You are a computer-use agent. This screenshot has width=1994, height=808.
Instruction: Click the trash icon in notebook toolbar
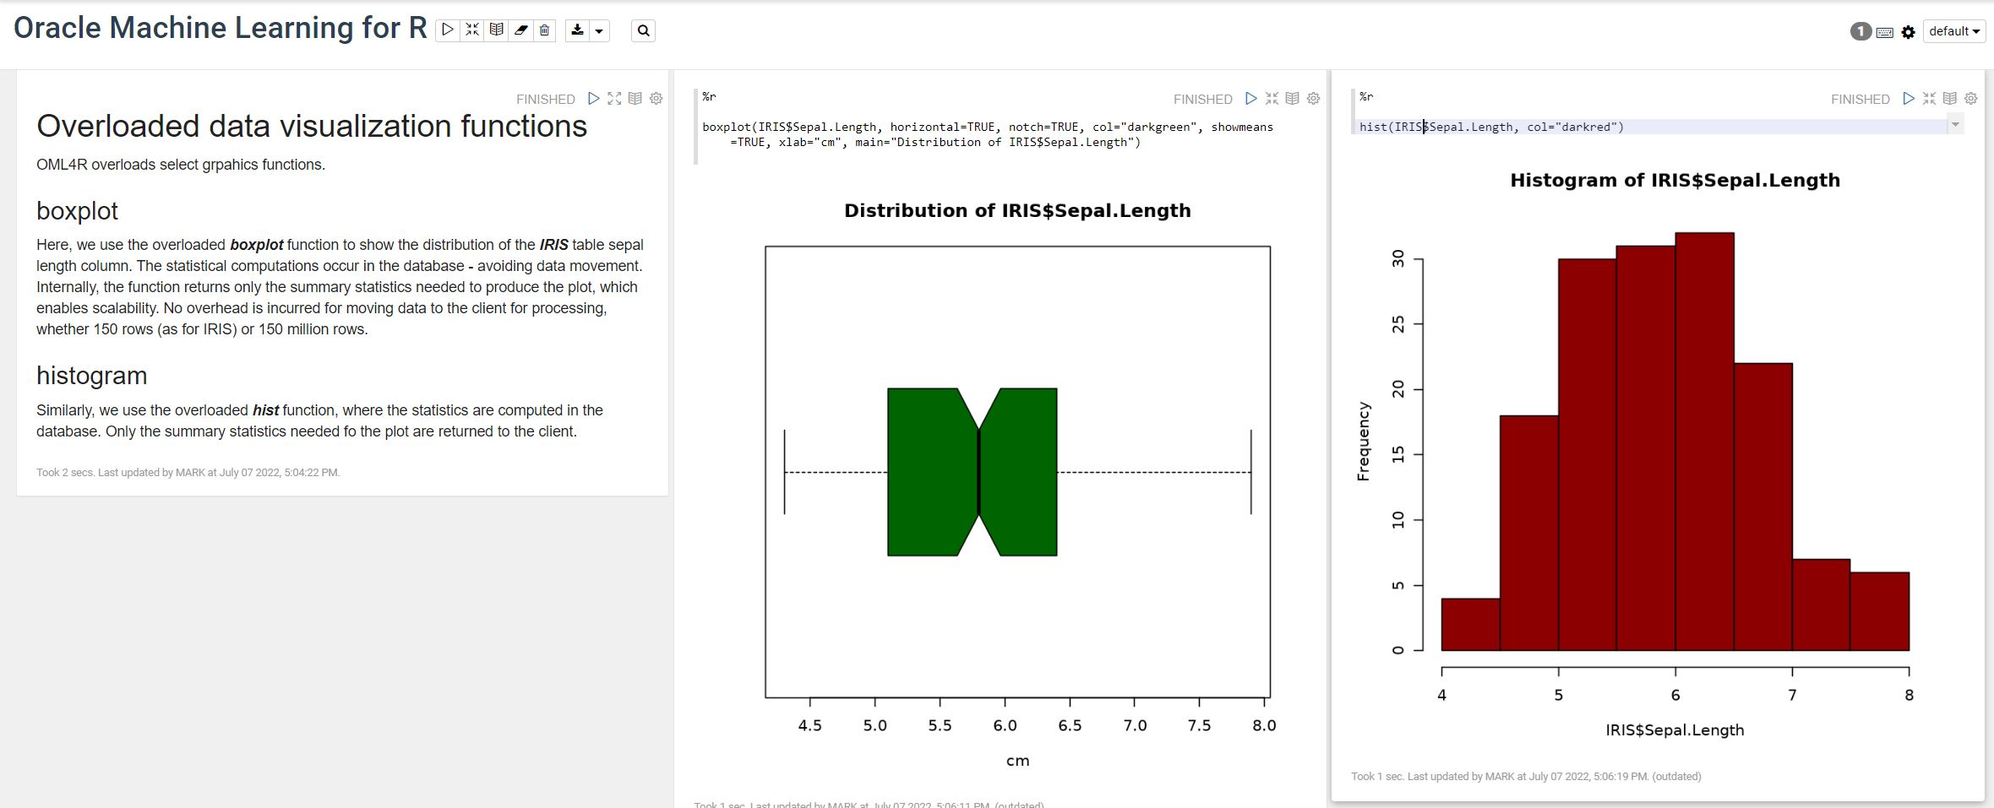point(545,30)
